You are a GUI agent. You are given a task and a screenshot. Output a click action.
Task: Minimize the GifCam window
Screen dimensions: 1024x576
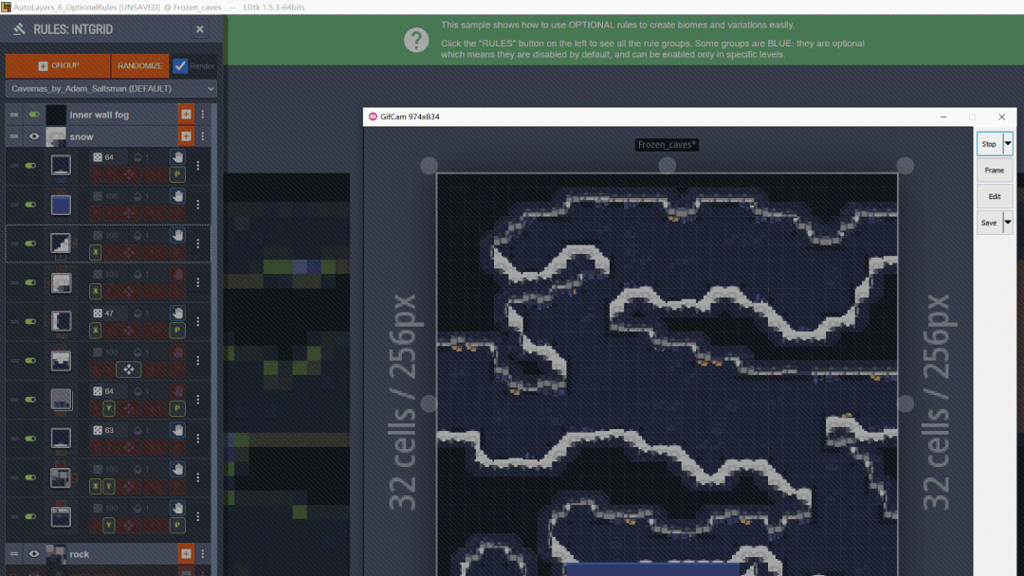point(943,117)
